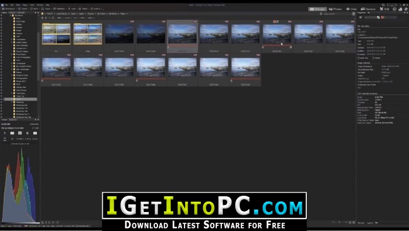Viewport: 409px width, 231px height.
Task: Apply the red color label
Action: coord(382,17)
